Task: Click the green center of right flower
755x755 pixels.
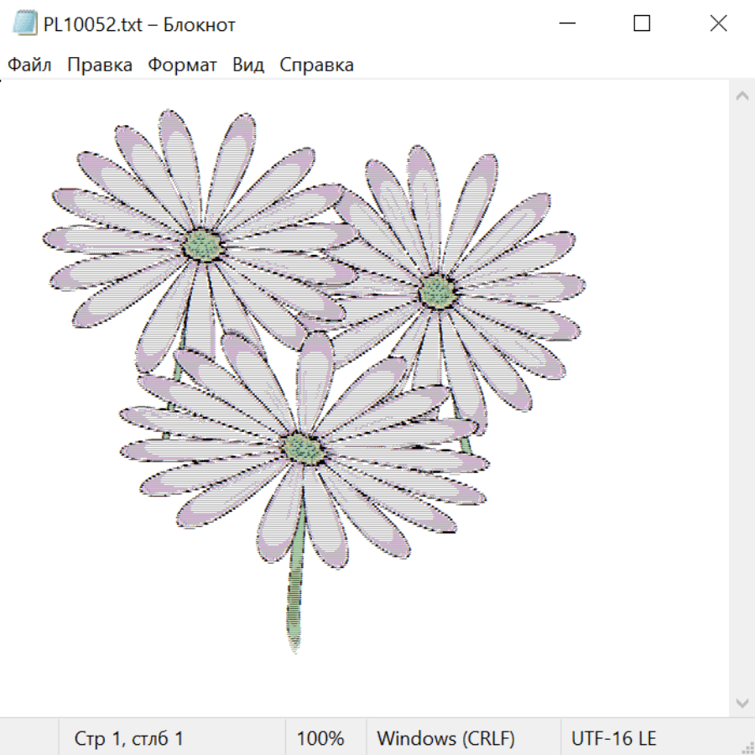Action: point(436,292)
